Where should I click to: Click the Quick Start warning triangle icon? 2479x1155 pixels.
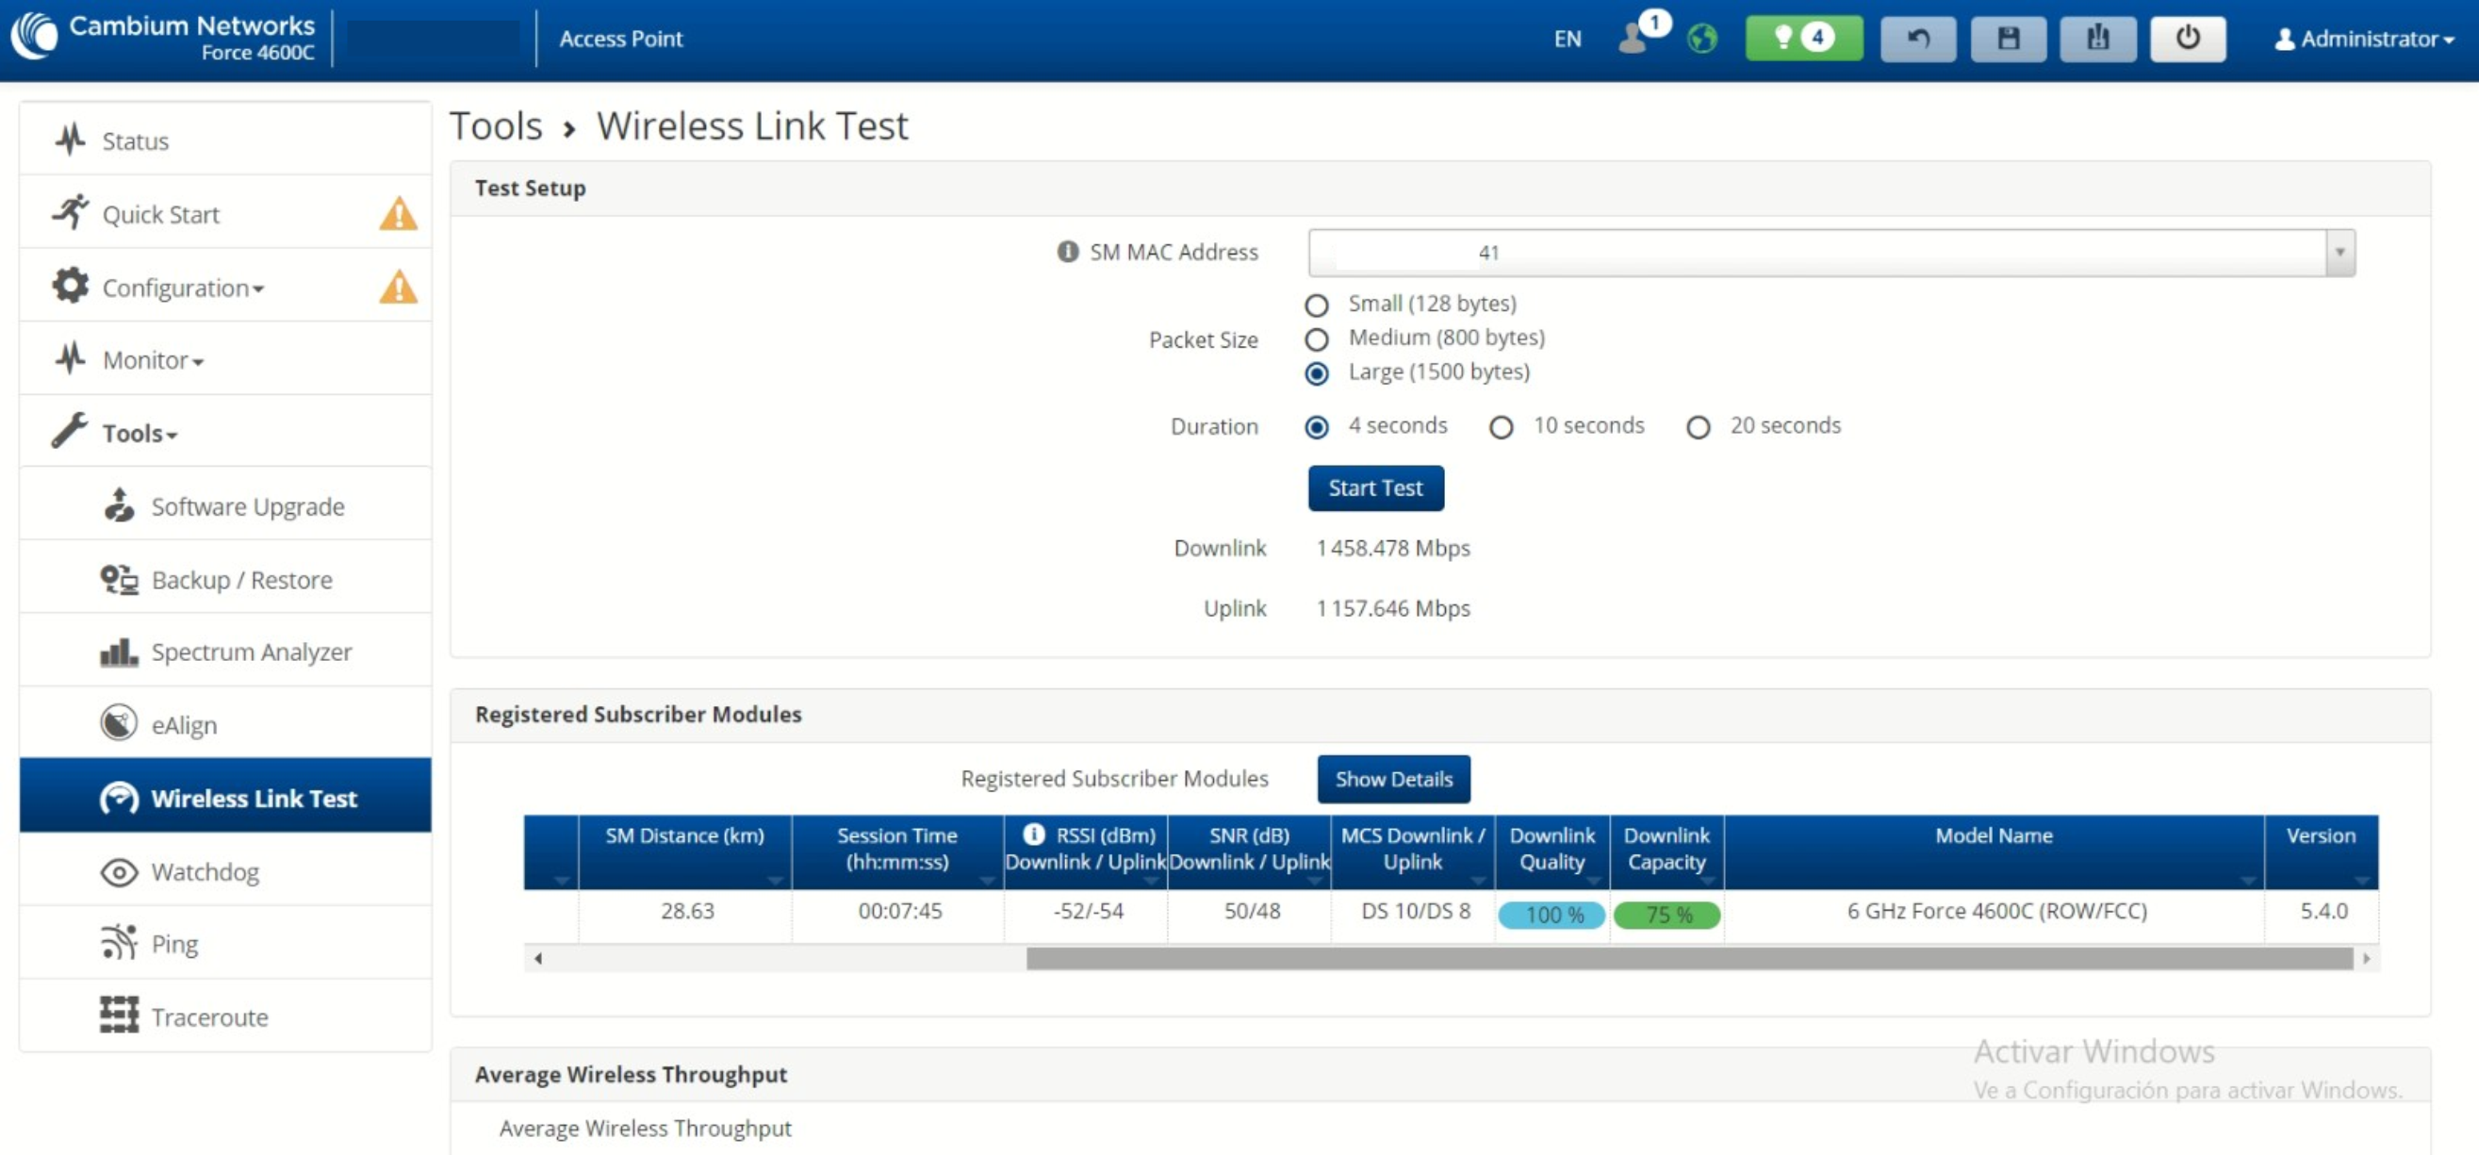(x=398, y=214)
